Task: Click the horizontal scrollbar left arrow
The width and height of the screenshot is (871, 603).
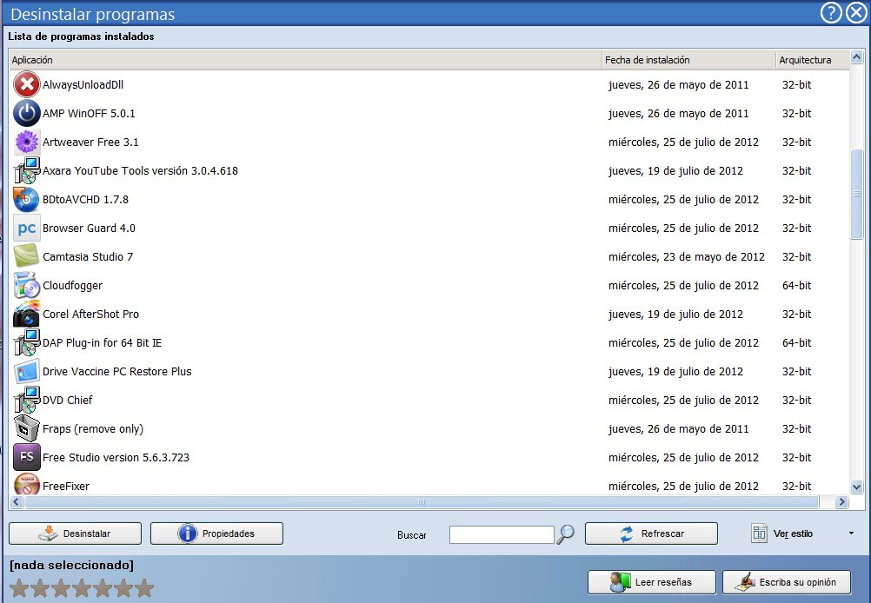Action: [17, 502]
